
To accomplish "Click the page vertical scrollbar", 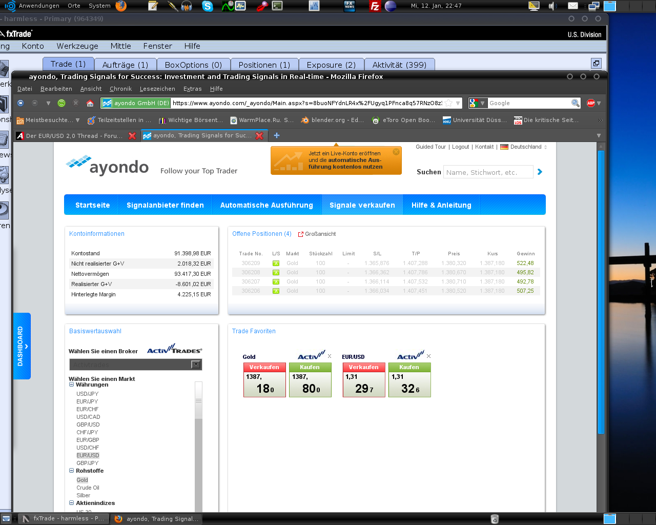I will (x=601, y=292).
